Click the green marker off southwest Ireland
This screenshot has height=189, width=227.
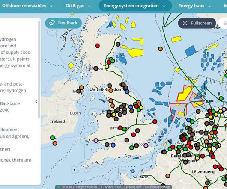[x=52, y=138]
